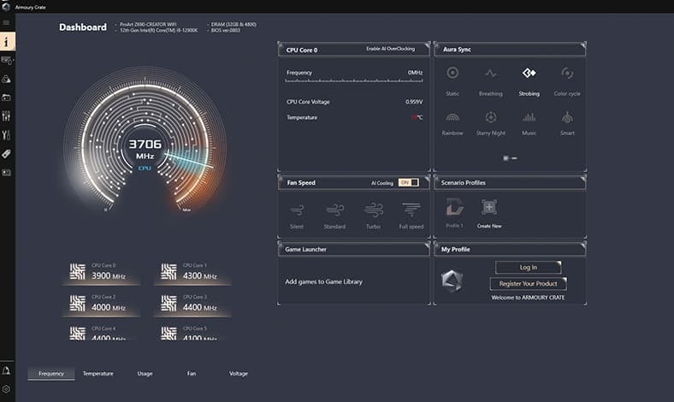674x402 pixels.
Task: Expand the My Profile panel corner
Action: tap(582, 245)
